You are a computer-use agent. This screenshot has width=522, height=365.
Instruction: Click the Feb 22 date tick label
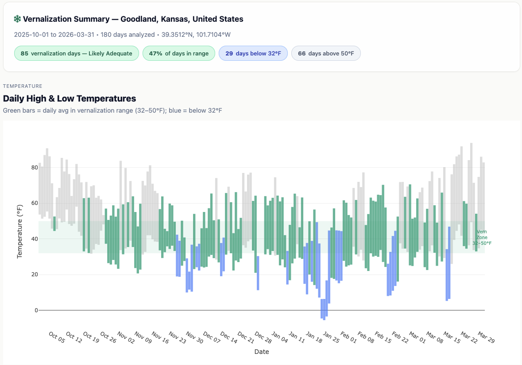[x=400, y=337]
